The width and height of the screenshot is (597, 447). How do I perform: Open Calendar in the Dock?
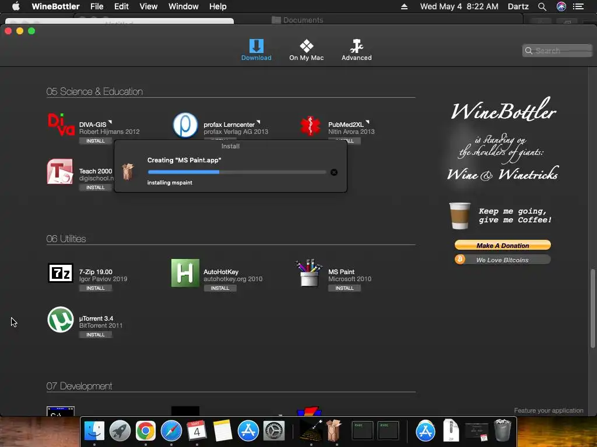click(197, 431)
